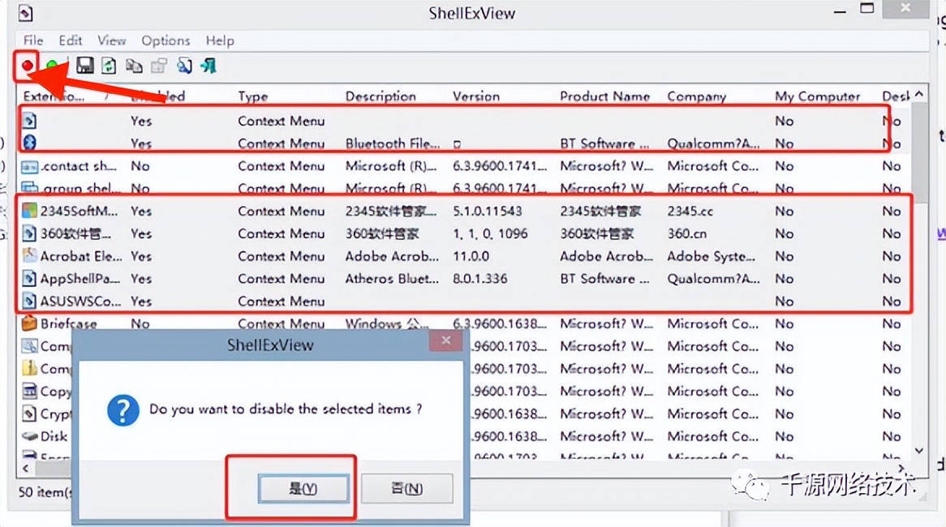Screen dimensions: 946x527
Task: Sort by the Version column header
Action: 476,96
